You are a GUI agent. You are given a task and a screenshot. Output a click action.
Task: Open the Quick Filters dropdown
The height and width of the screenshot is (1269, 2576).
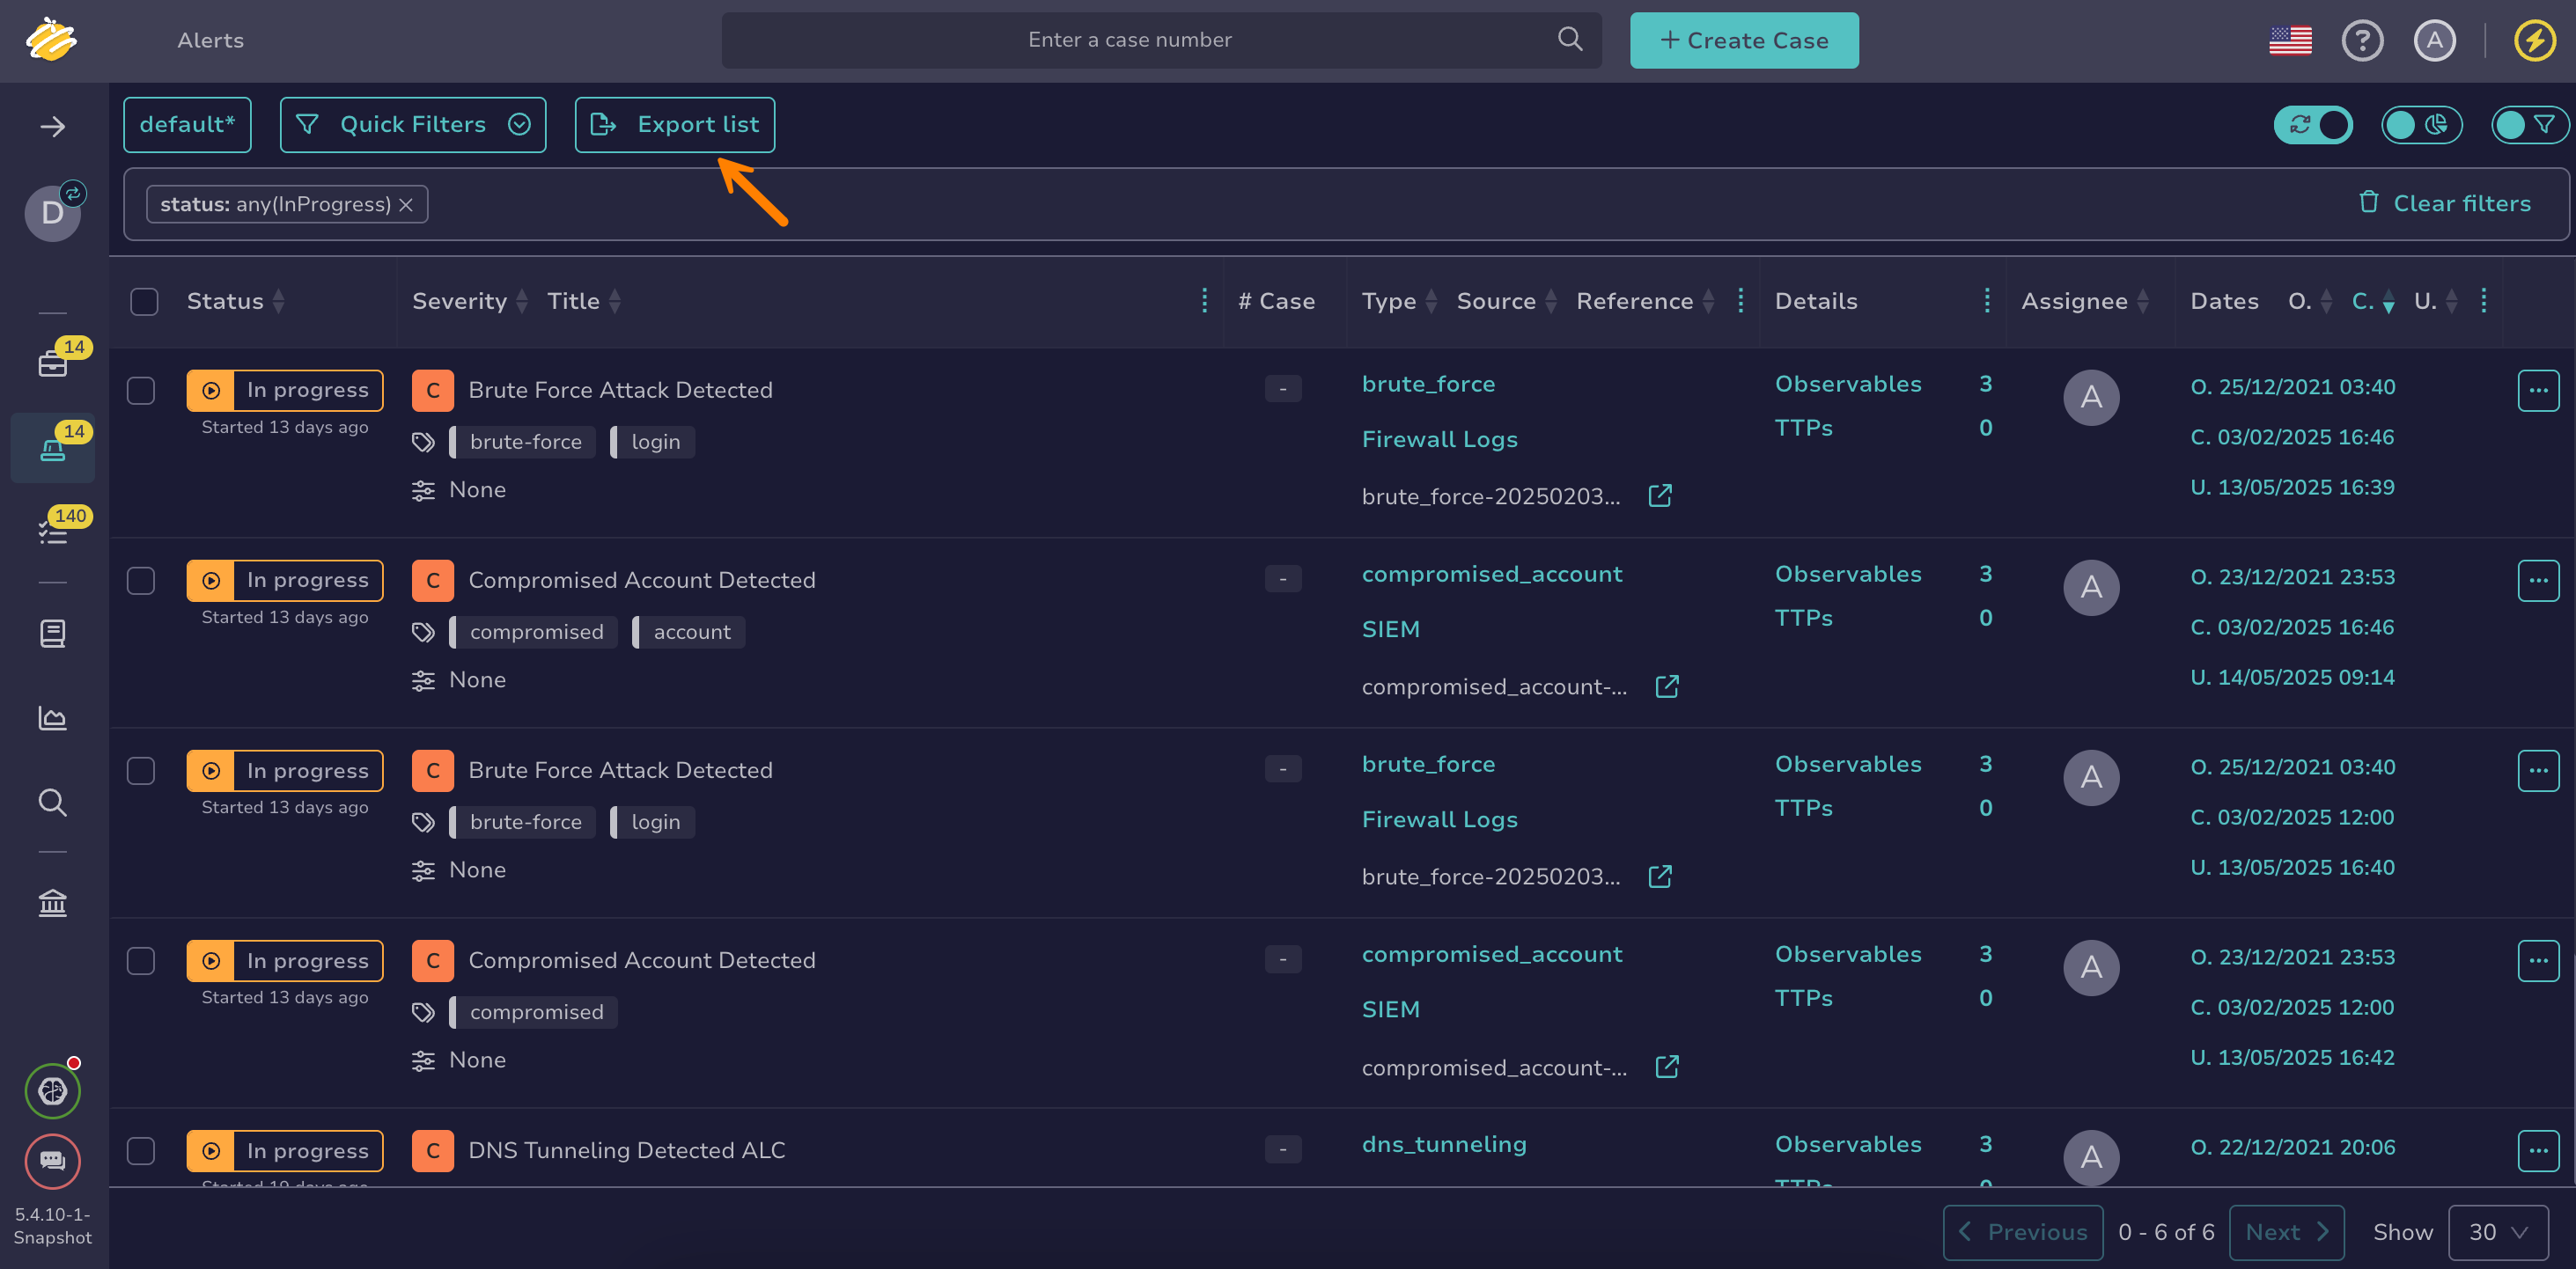[413, 125]
